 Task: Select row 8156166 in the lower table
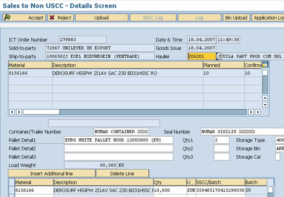11,190
